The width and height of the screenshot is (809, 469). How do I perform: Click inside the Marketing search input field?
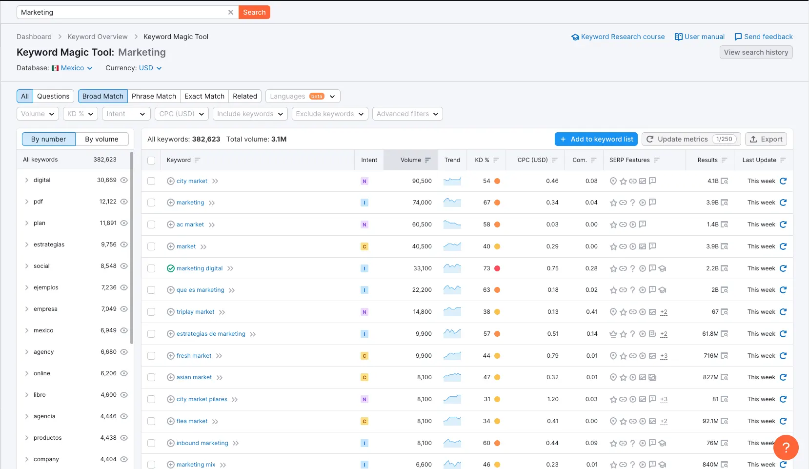pyautogui.click(x=122, y=12)
